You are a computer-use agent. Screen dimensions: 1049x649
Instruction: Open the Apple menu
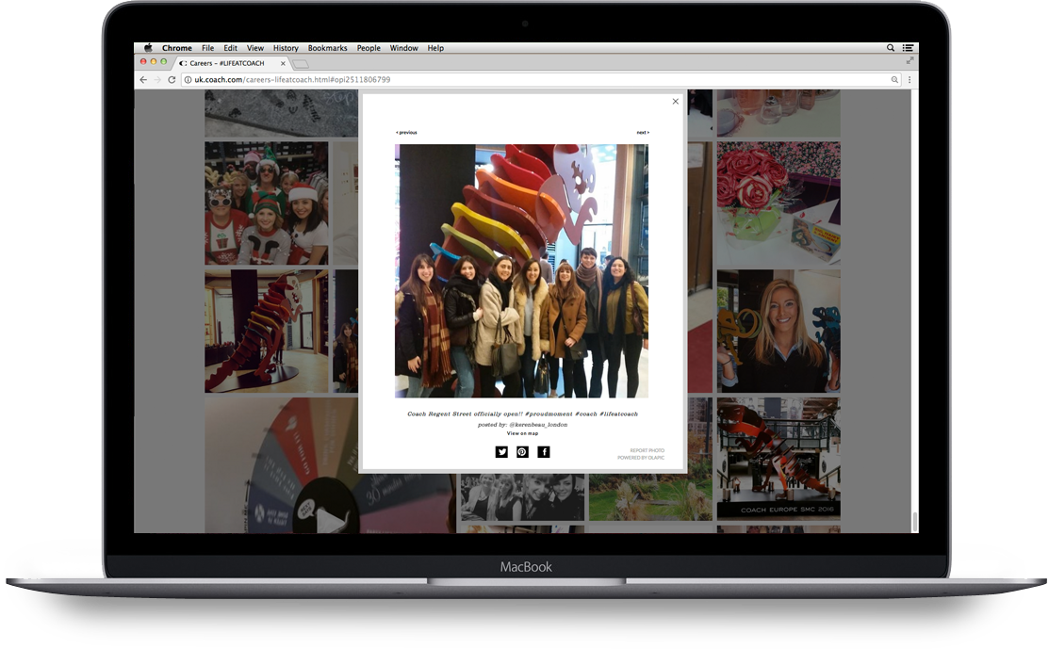pyautogui.click(x=148, y=48)
